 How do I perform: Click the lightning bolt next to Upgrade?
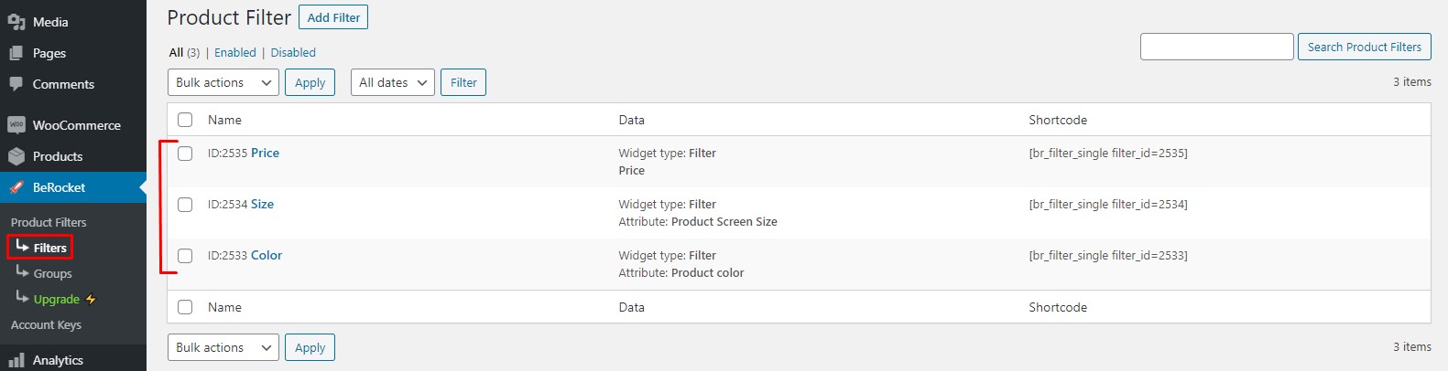point(91,299)
